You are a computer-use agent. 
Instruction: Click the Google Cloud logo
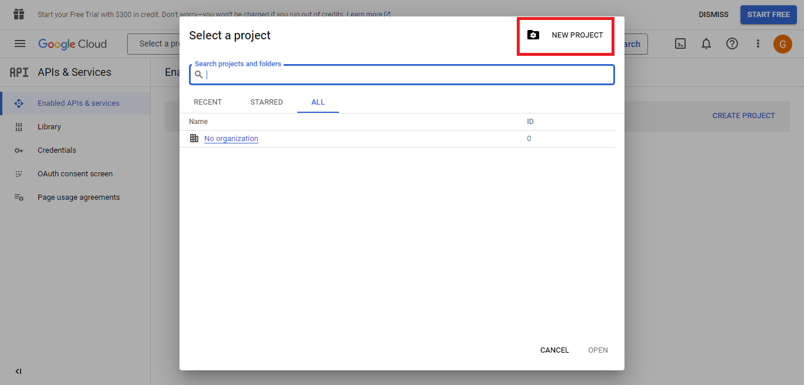[72, 44]
